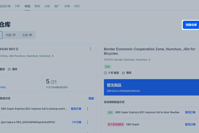The height and width of the screenshot is (133, 199).
Task: Open three-dot menu for Доставка в ПВЗ method
Action: pos(88,122)
